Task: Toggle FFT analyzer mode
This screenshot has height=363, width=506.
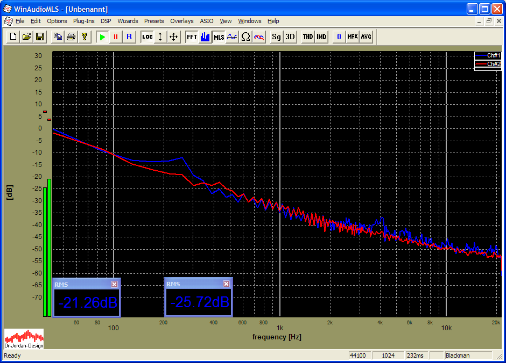Action: pyautogui.click(x=192, y=37)
